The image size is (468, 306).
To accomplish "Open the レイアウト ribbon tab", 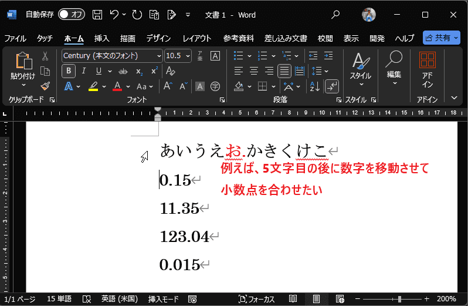I will point(196,38).
